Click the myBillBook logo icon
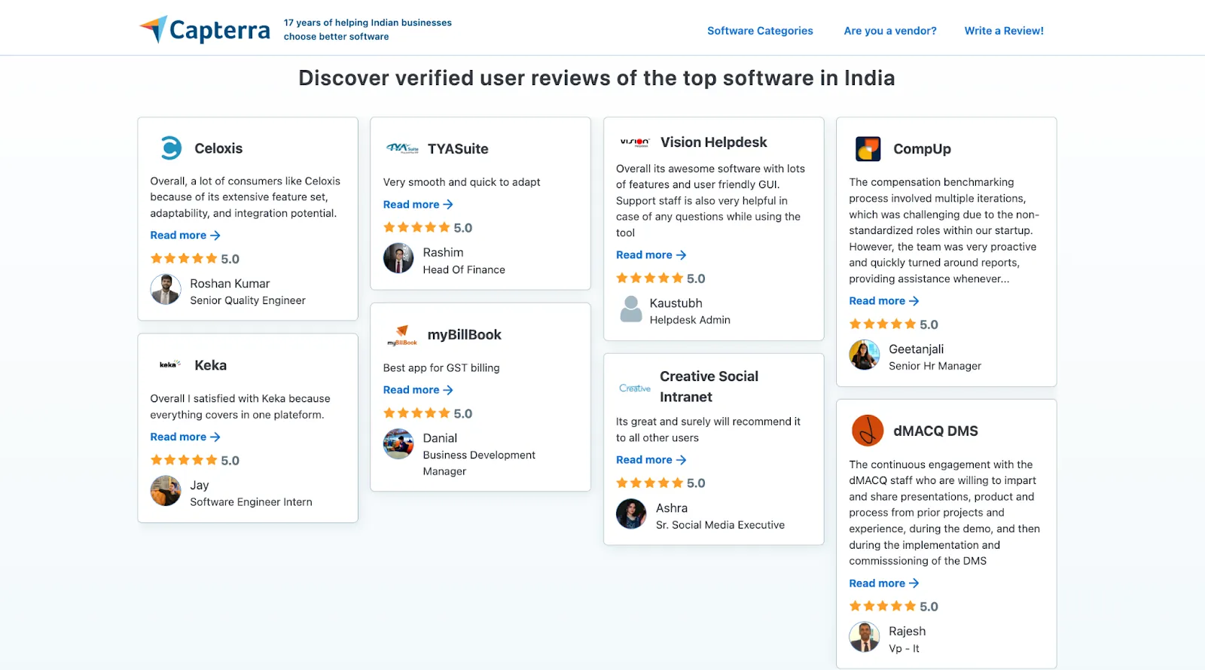The height and width of the screenshot is (670, 1205). [402, 335]
